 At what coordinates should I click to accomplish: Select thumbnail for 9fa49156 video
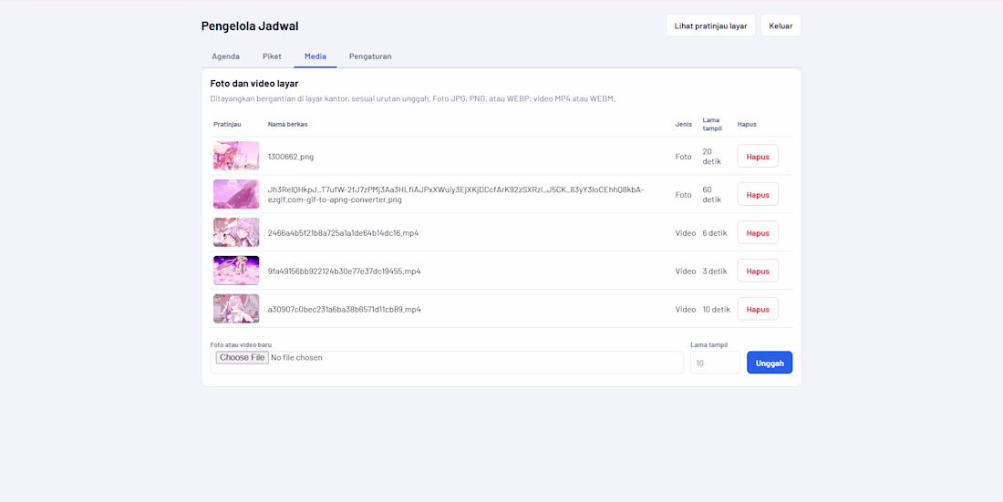(x=236, y=271)
